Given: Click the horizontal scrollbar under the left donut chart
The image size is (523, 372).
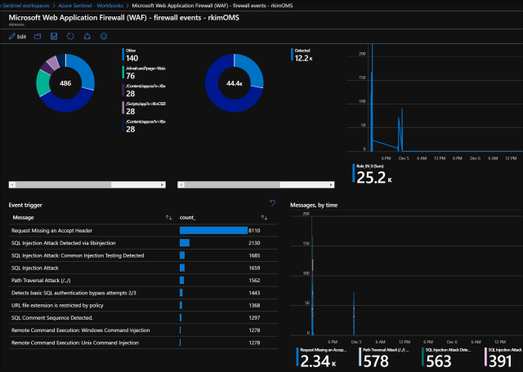Looking at the screenshot, I should (87, 184).
